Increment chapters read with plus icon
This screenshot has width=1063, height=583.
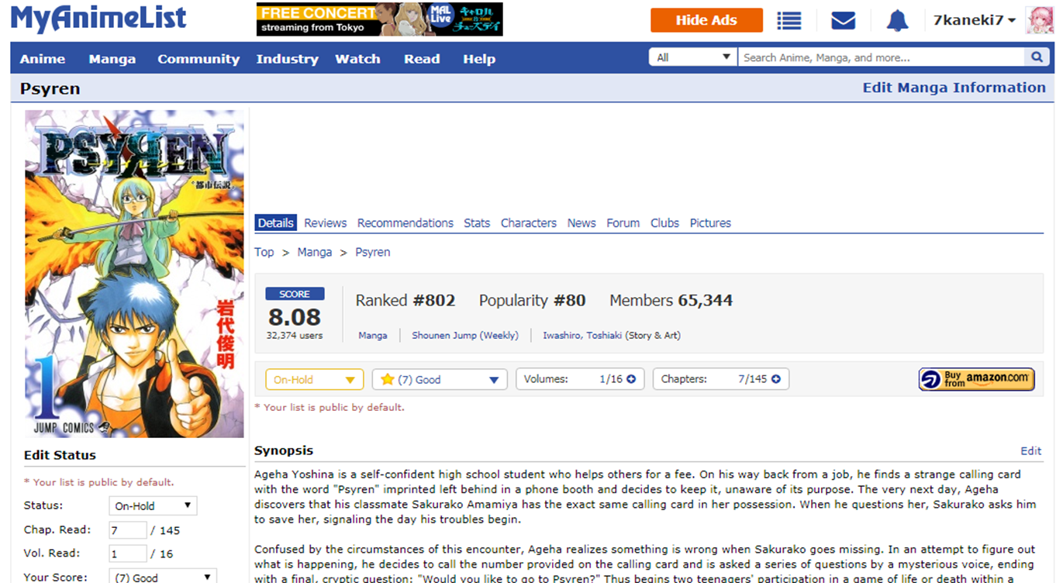[775, 379]
